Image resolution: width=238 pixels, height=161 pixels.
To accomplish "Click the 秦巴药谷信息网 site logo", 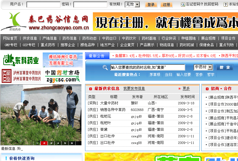I will [45, 22].
